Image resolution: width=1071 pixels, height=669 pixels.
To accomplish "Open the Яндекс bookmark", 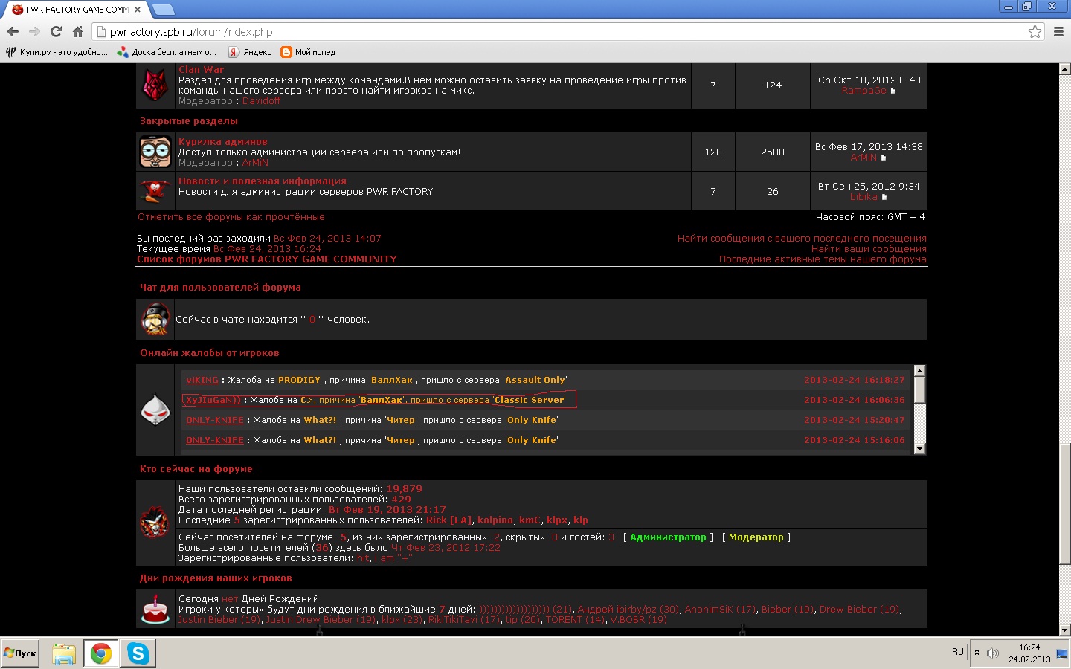I will [250, 52].
